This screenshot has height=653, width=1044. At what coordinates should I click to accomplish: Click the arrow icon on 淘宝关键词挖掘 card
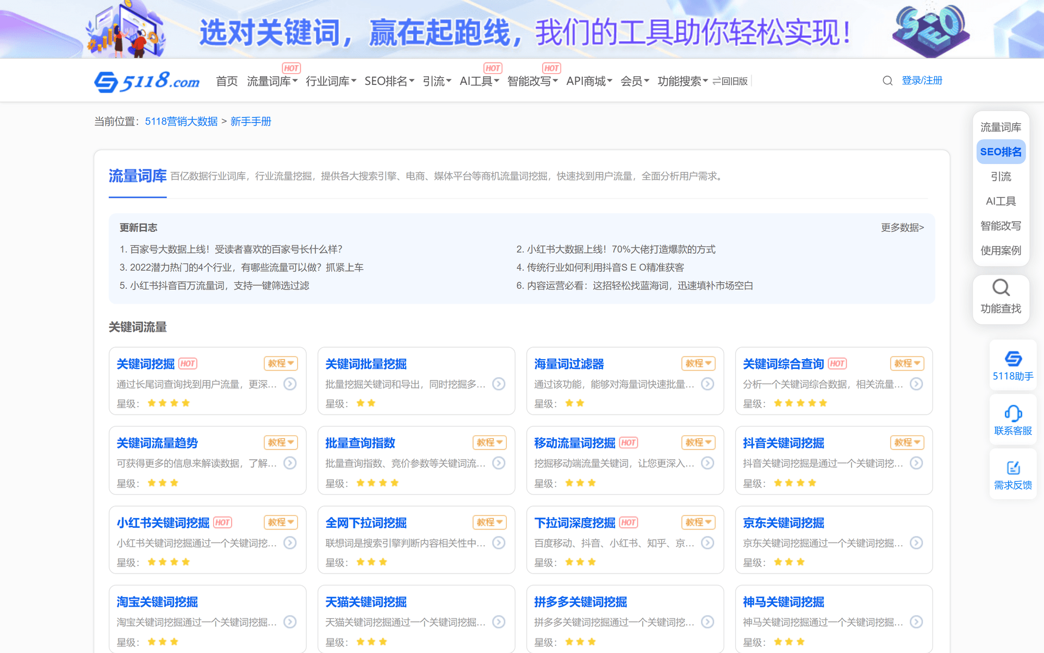[290, 621]
